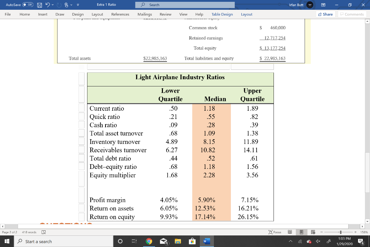Open the page Layout tab after Design
The image size is (370, 247).
click(97, 14)
